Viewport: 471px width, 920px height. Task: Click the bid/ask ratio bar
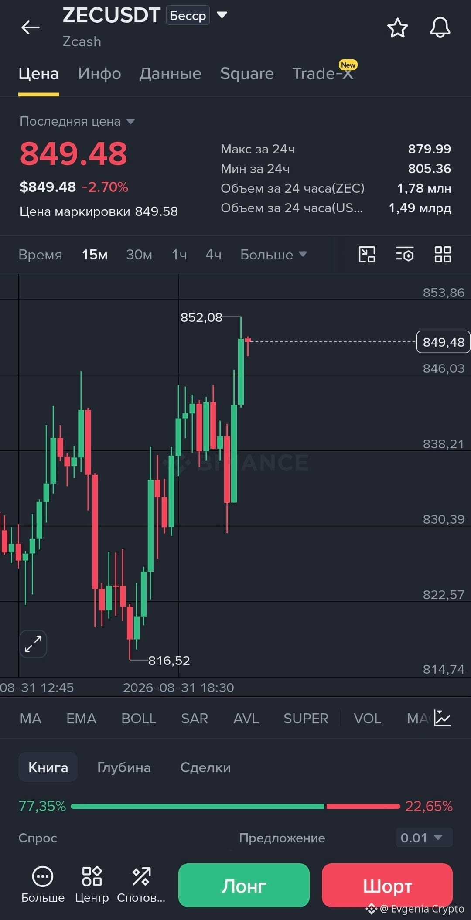(235, 806)
